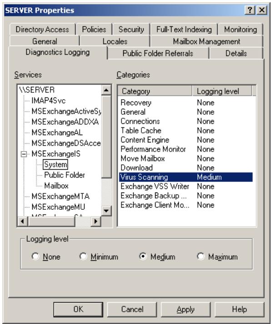Screen dimensions: 271x324
Task: Select the Exchange Client Mo... category row
Action: (186, 205)
